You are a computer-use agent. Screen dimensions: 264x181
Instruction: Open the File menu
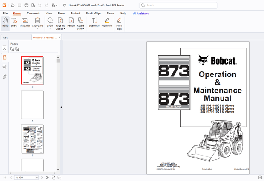[5, 14]
